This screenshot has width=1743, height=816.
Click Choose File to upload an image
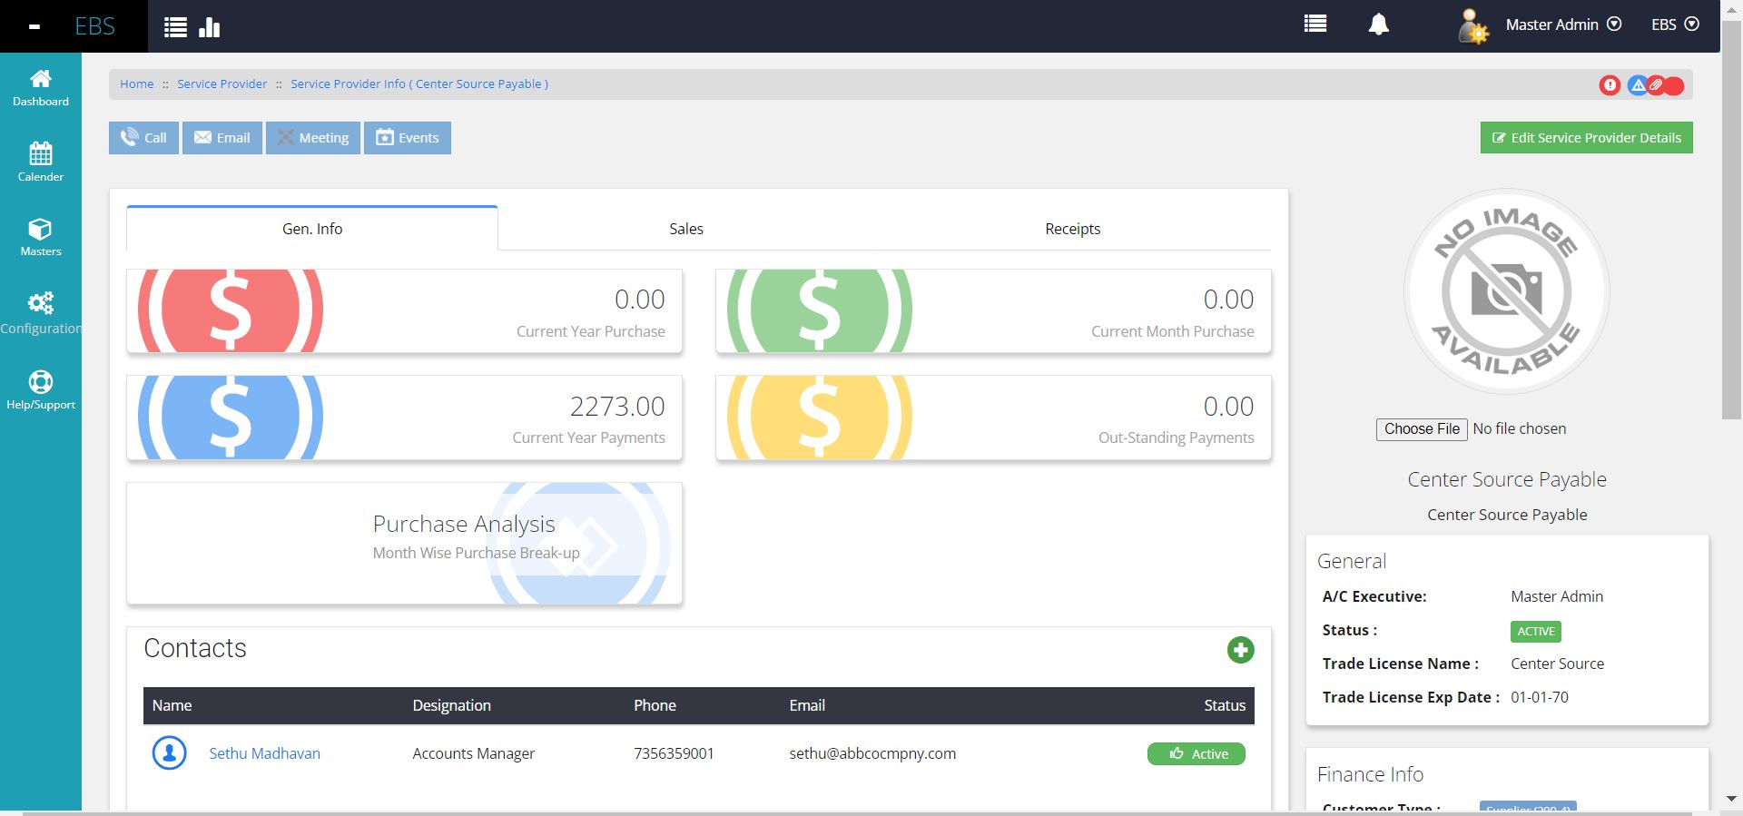click(1422, 429)
